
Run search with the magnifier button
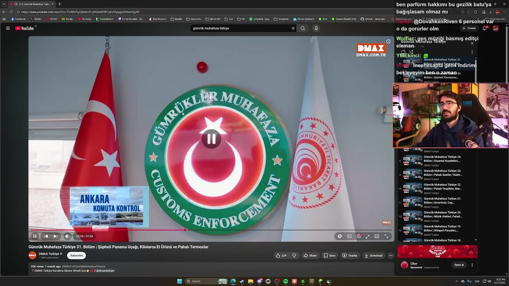coord(303,28)
